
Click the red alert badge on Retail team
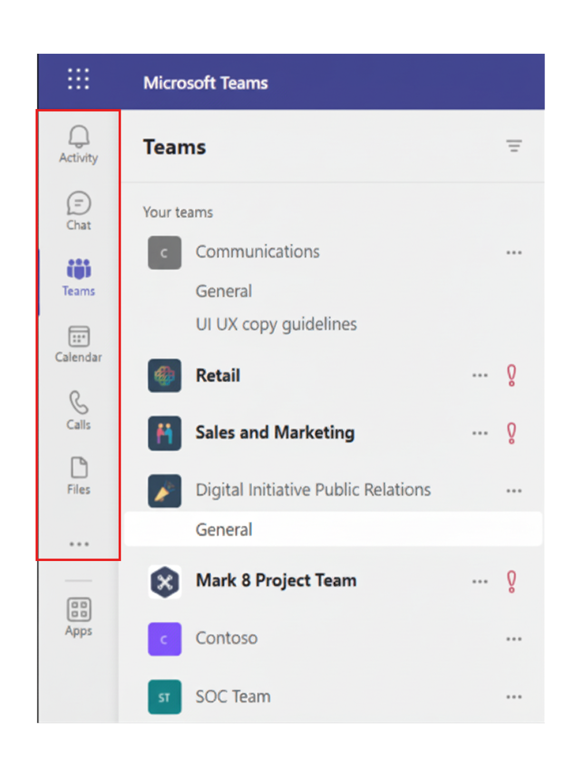tap(510, 375)
